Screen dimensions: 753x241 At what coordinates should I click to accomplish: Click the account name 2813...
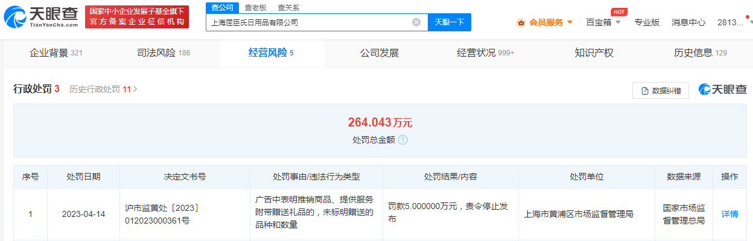(730, 22)
